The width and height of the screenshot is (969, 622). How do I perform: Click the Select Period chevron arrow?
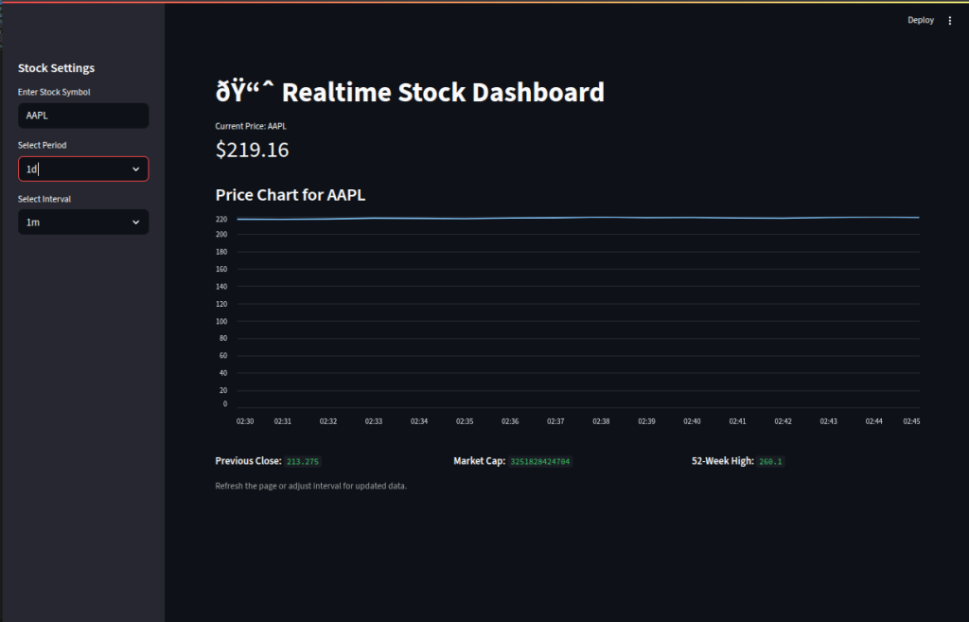[x=136, y=169]
